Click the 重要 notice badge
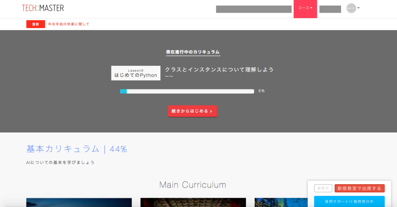This screenshot has height=207, width=397. (x=36, y=24)
